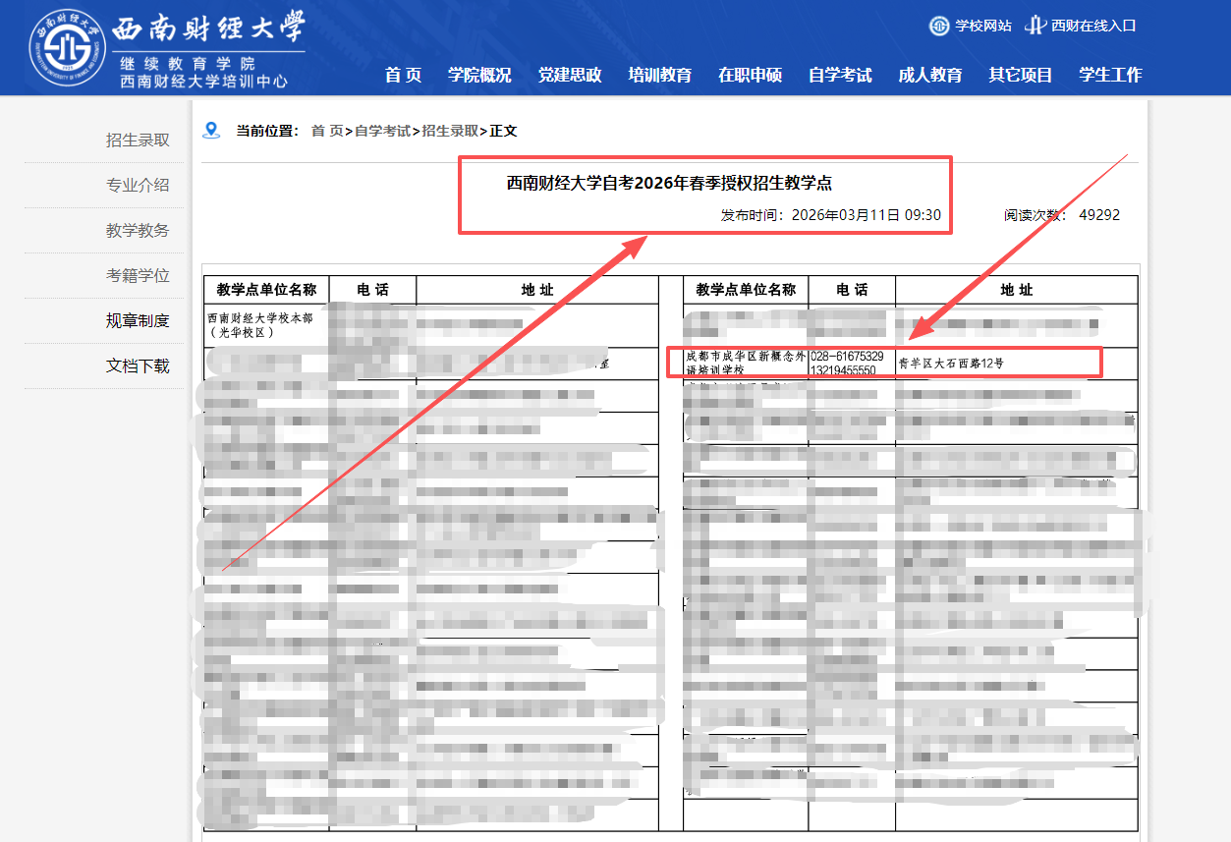
Task: Open the 在职申硕 menu item
Action: pyautogui.click(x=750, y=75)
